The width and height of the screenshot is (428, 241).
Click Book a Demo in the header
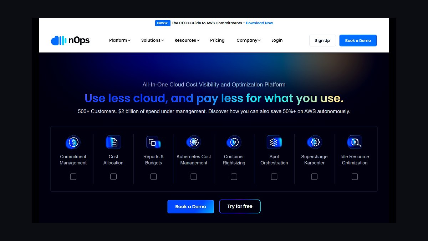[x=358, y=41]
